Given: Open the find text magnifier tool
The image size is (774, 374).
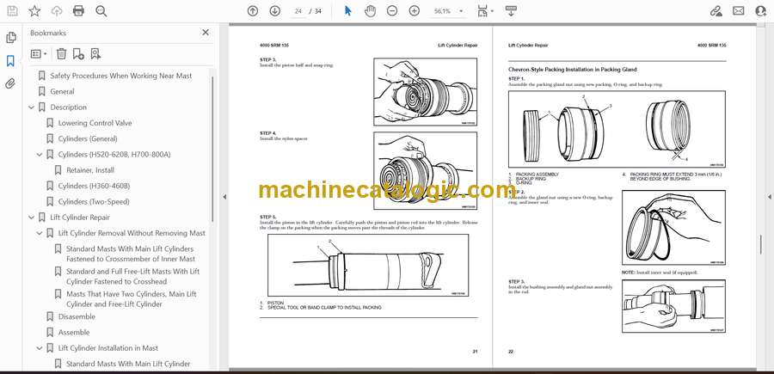Looking at the screenshot, I should pyautogui.click(x=101, y=11).
